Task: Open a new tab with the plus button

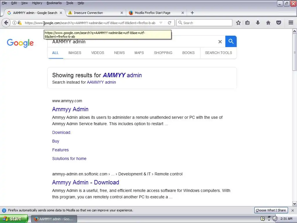Action: (x=192, y=13)
